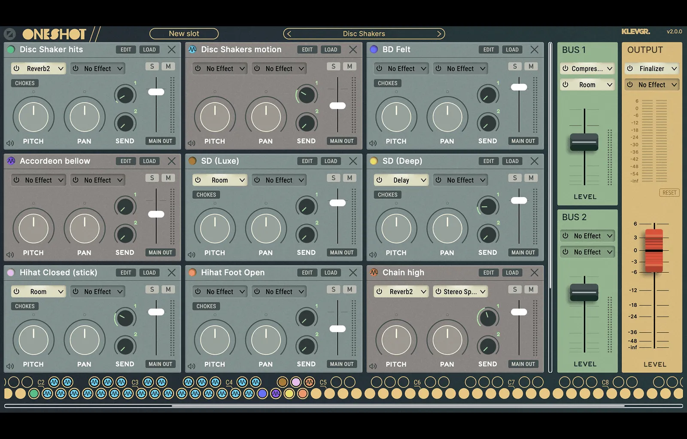Click the Disc Shaker hits PITCH knob
Screen dimensions: 687x439
tap(33, 117)
